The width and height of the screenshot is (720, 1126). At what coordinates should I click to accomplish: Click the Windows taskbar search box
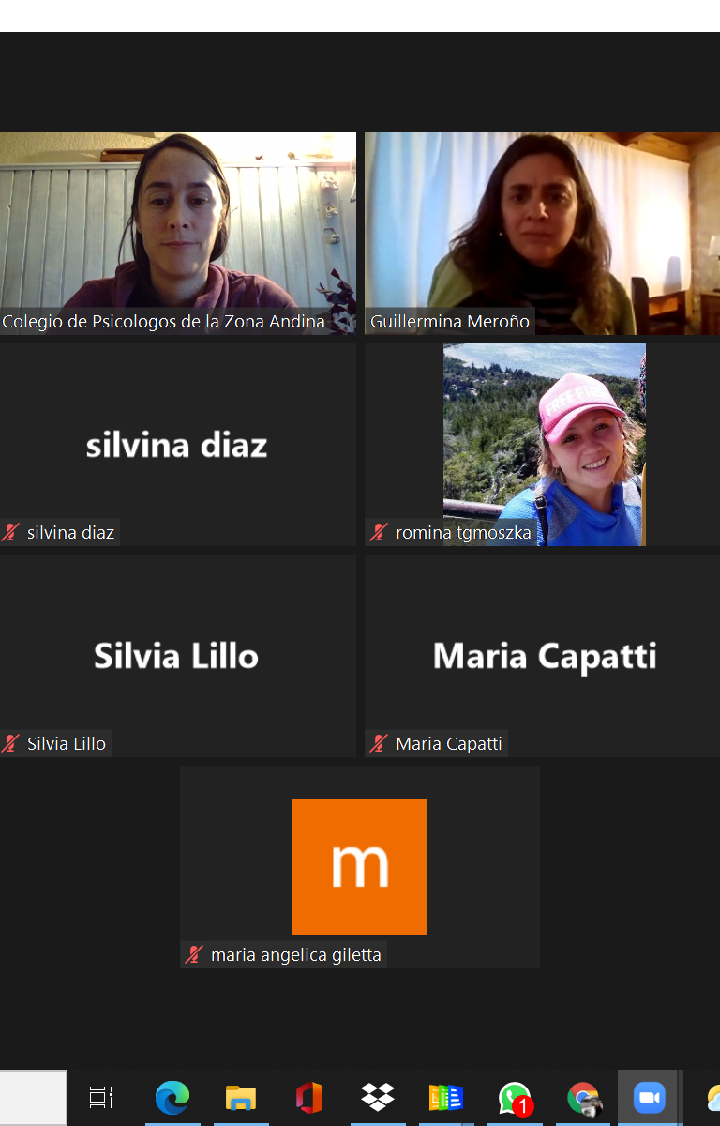34,1098
